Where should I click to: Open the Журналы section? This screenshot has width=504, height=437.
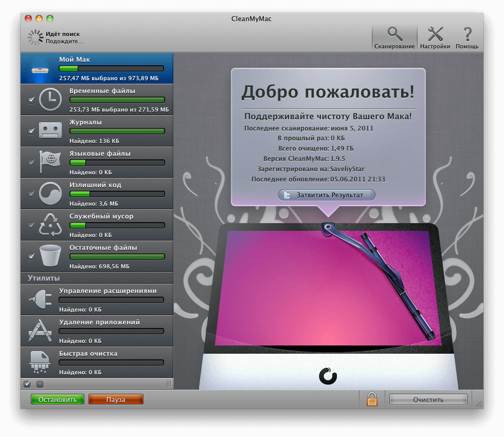(x=97, y=131)
